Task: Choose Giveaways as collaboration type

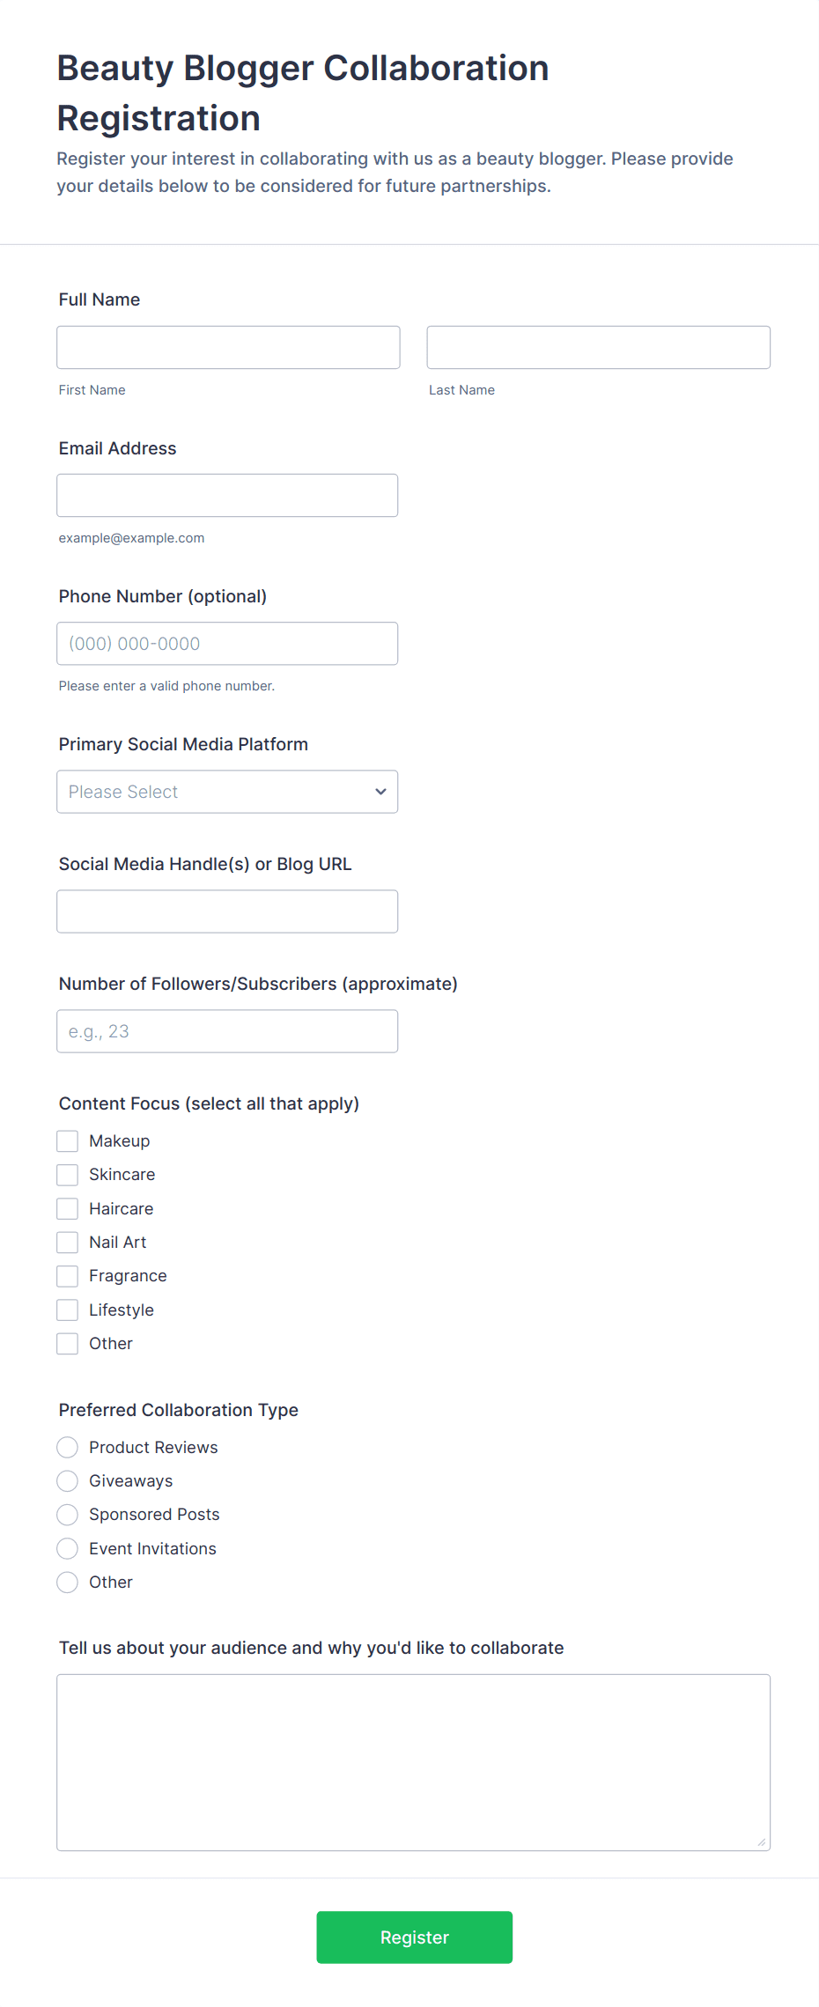Action: (67, 1480)
